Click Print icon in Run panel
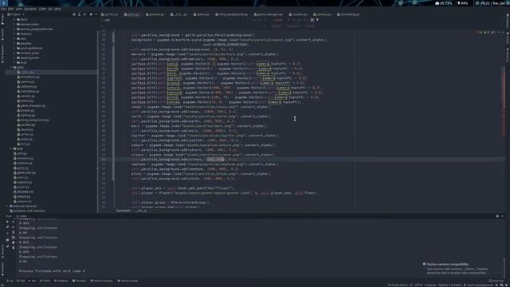 point(14,242)
